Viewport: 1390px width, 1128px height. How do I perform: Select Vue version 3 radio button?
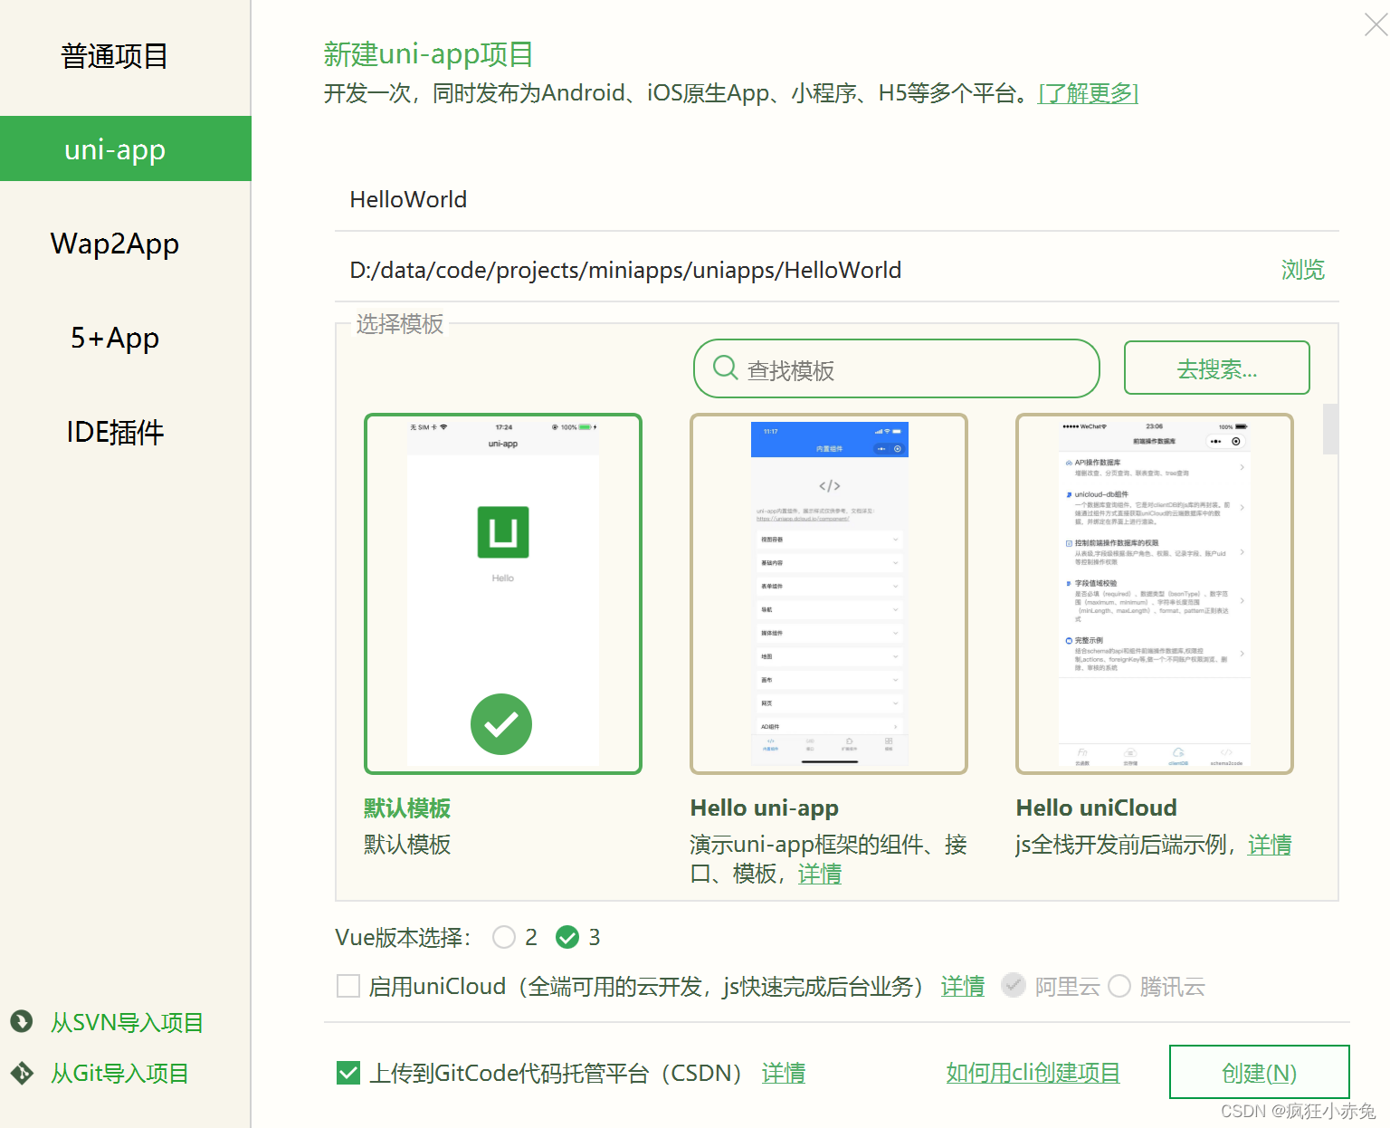click(x=567, y=937)
